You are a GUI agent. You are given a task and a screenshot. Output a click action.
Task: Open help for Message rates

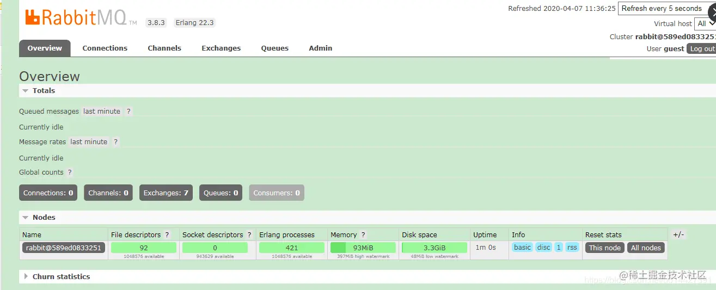click(x=115, y=141)
